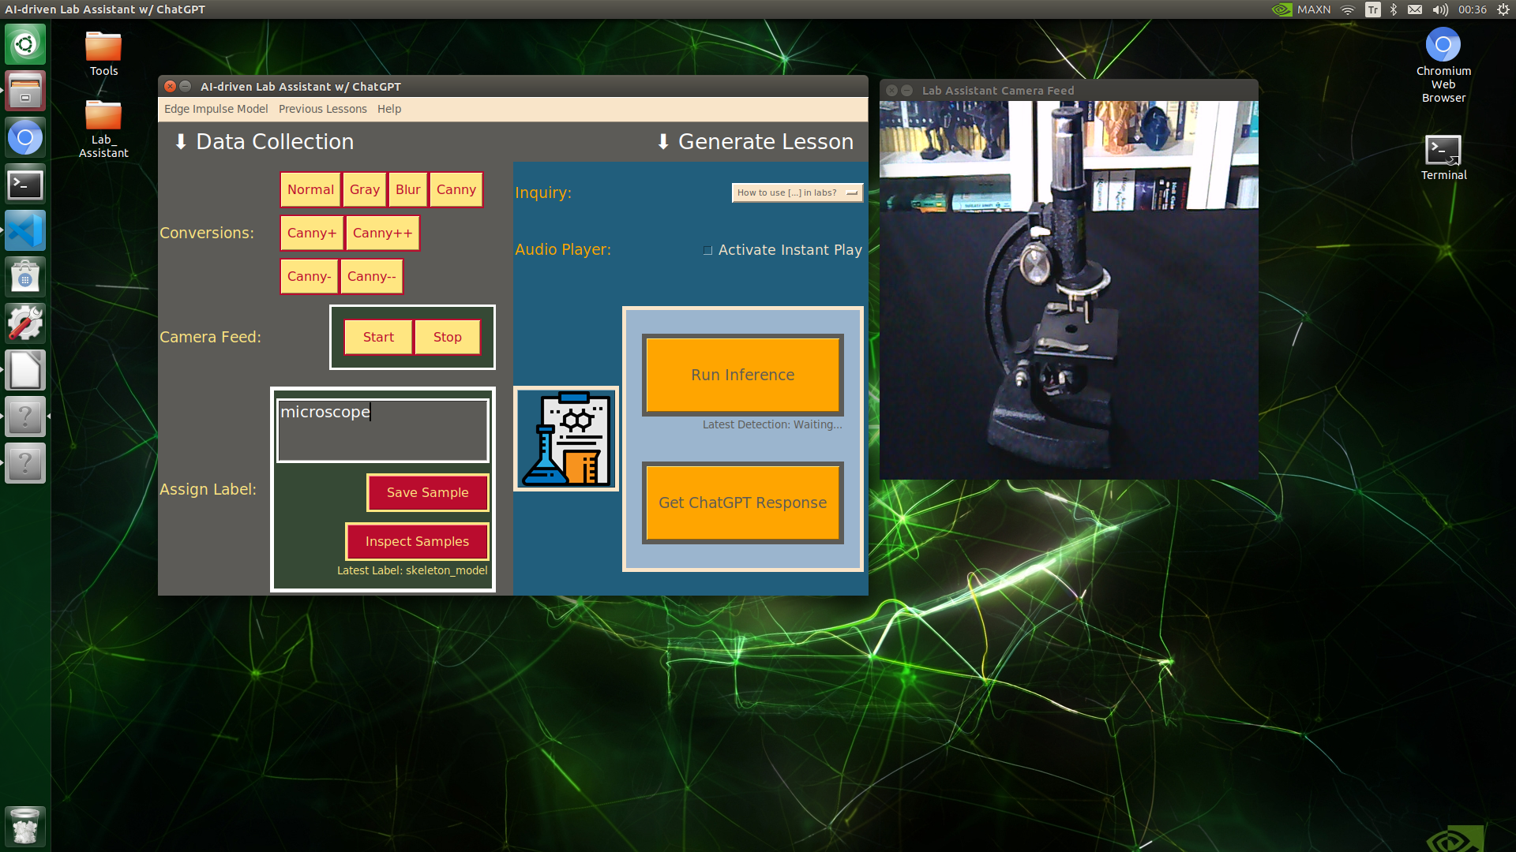This screenshot has width=1516, height=852.
Task: Open the Previous Lessons menu
Action: [x=323, y=108]
